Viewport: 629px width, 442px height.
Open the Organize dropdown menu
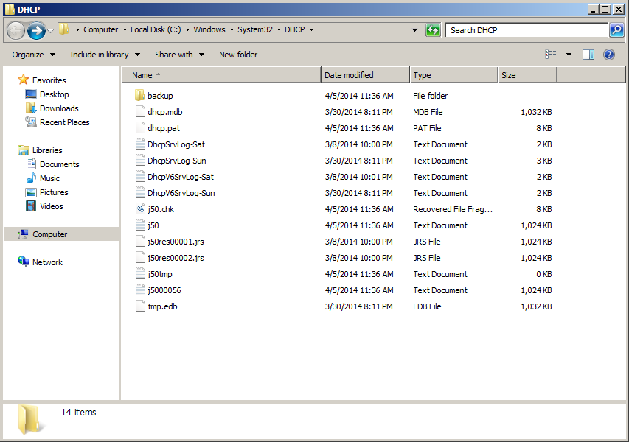(x=33, y=54)
